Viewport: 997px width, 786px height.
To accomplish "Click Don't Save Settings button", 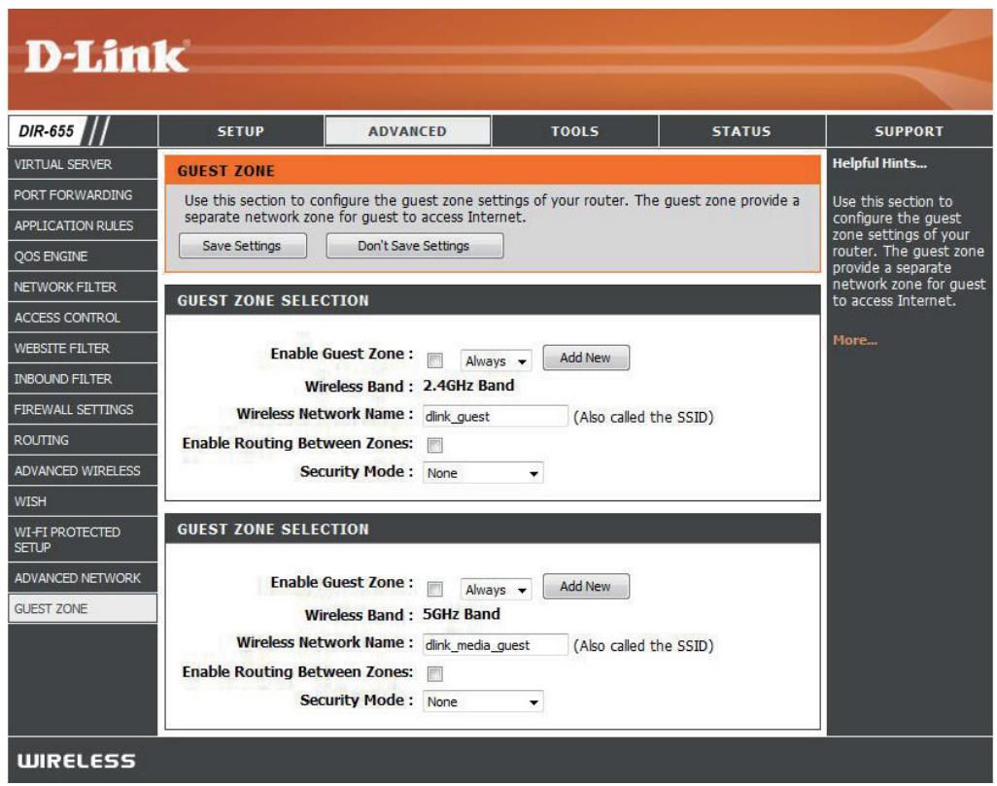I will point(414,246).
